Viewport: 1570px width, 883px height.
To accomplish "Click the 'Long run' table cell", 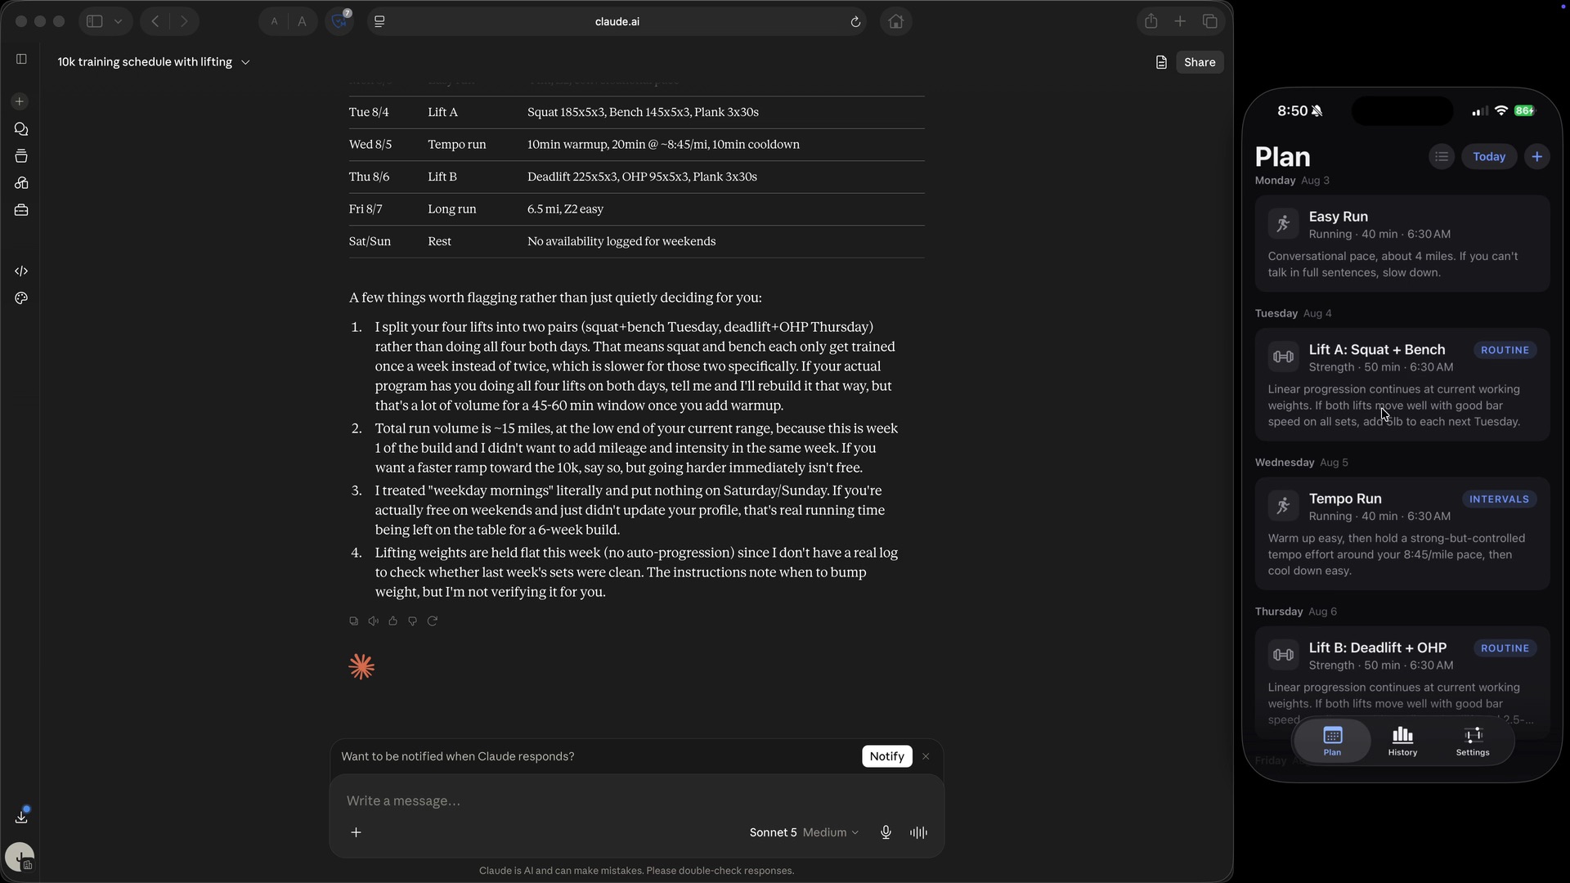I will (452, 209).
